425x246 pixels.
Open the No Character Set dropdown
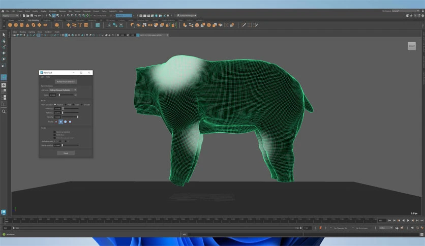click(341, 228)
